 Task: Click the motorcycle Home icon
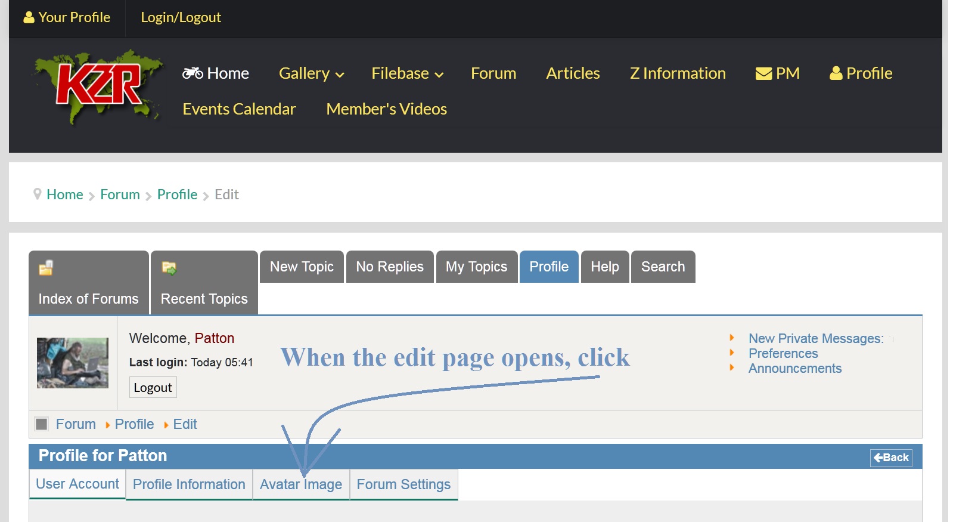click(x=193, y=73)
